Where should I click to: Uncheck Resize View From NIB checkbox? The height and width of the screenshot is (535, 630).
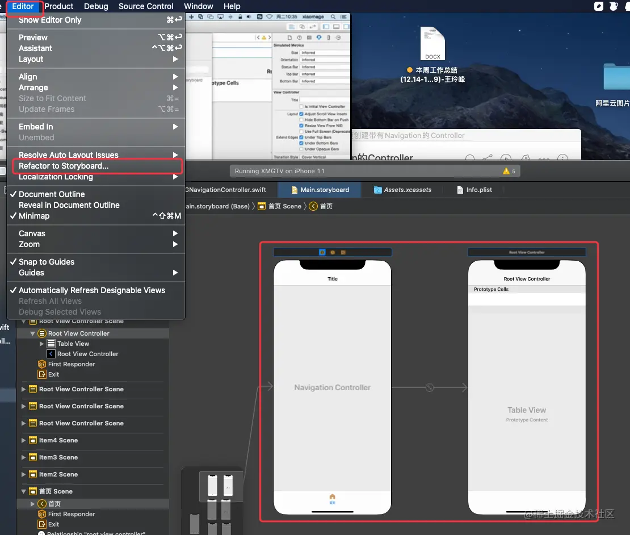pyautogui.click(x=301, y=126)
